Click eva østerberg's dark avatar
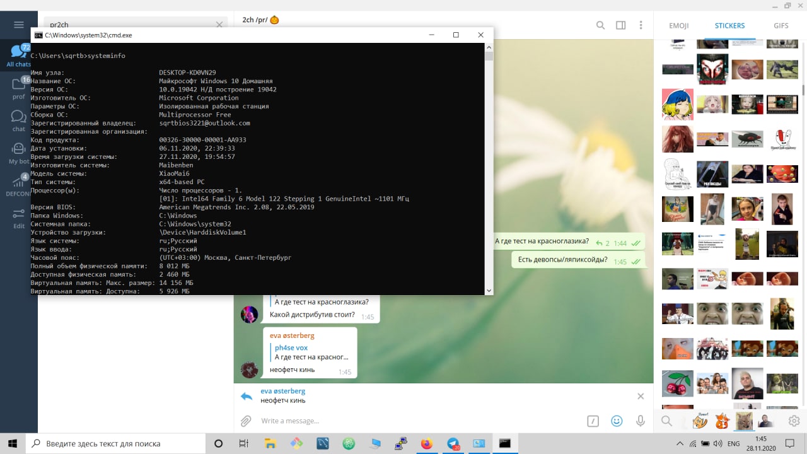Image resolution: width=807 pixels, height=454 pixels. coord(249,370)
